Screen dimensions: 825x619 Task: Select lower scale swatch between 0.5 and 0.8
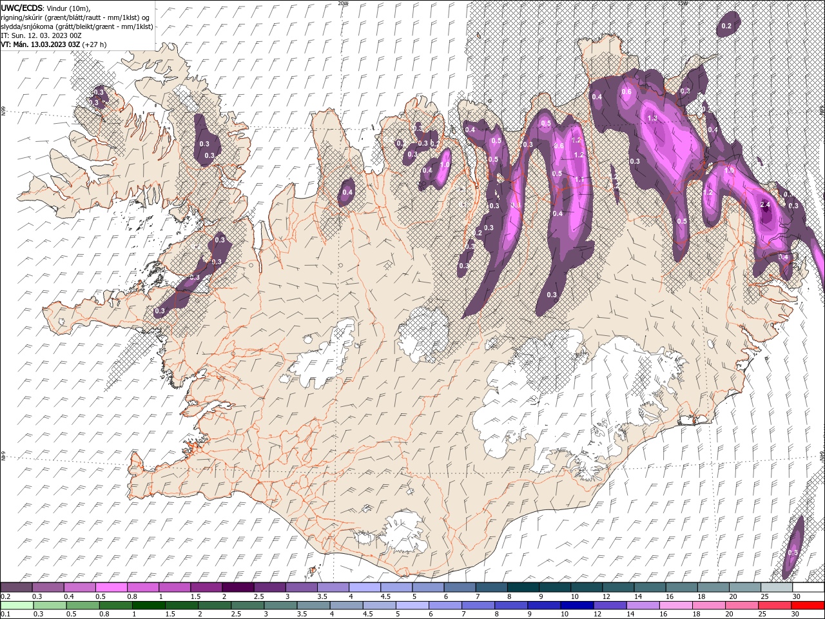coord(83,605)
